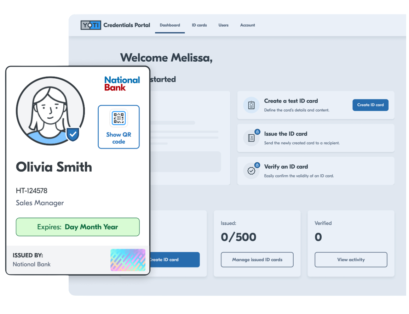
Task: Click the Verify an ID card heading
Action: 286,167
